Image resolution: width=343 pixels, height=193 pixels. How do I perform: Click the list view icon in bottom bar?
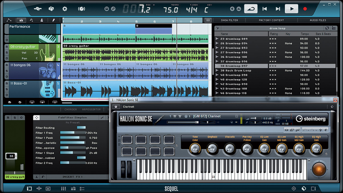coord(82,189)
